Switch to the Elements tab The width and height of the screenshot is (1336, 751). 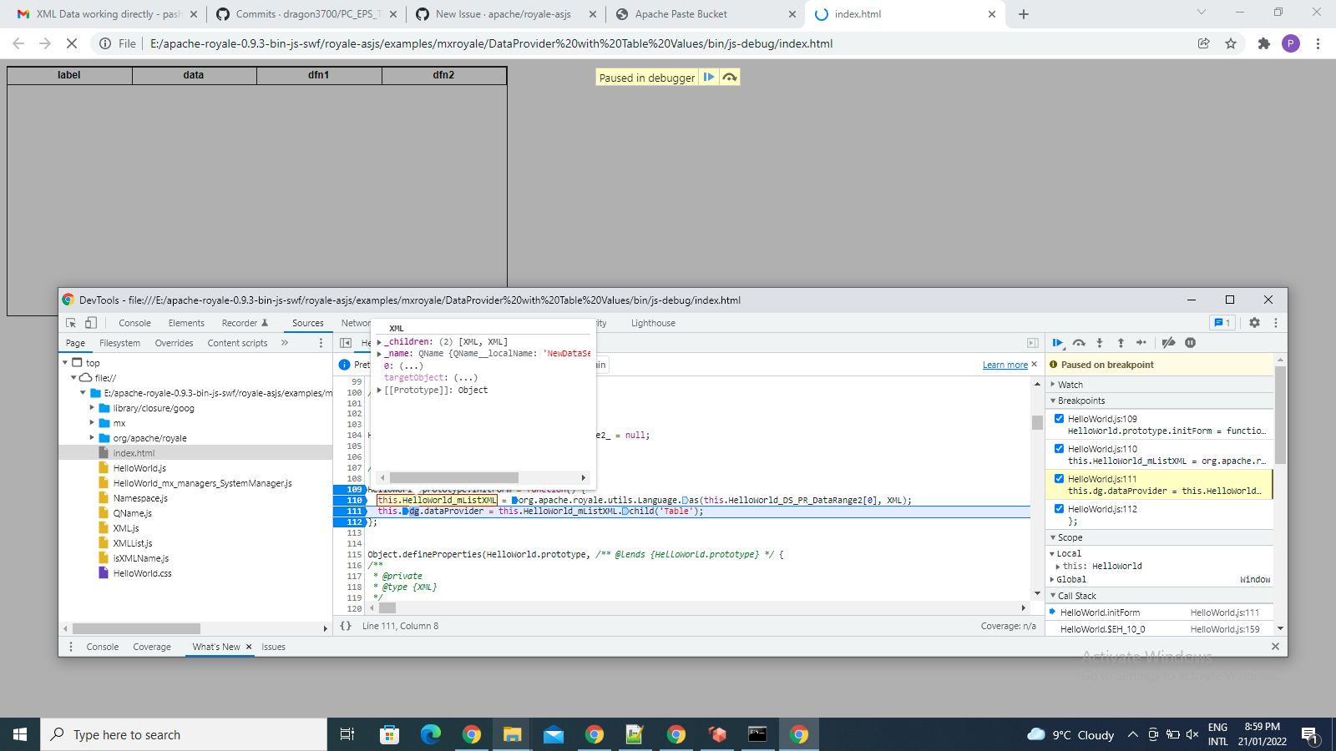(186, 323)
